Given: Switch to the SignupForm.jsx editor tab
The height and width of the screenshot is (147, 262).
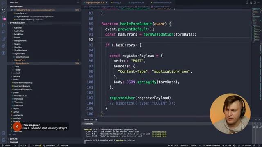Looking at the screenshot, I should coord(95,2).
